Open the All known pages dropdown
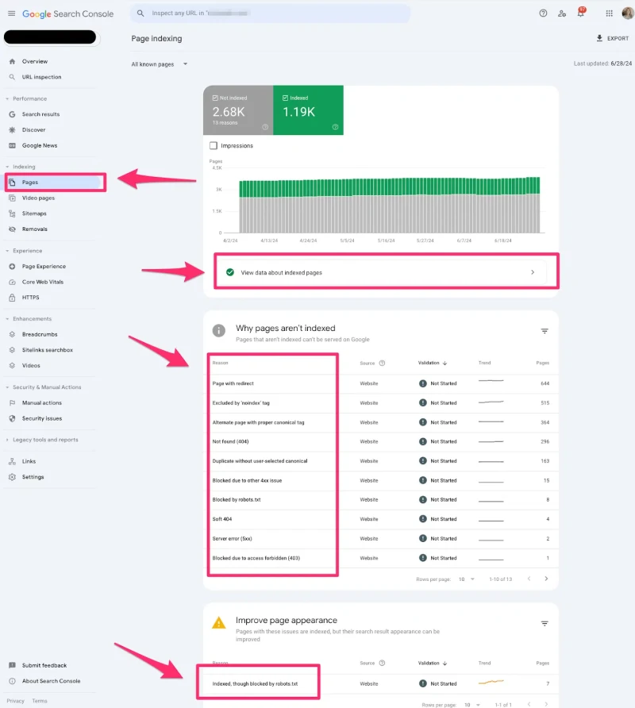The height and width of the screenshot is (708, 635). tap(159, 64)
